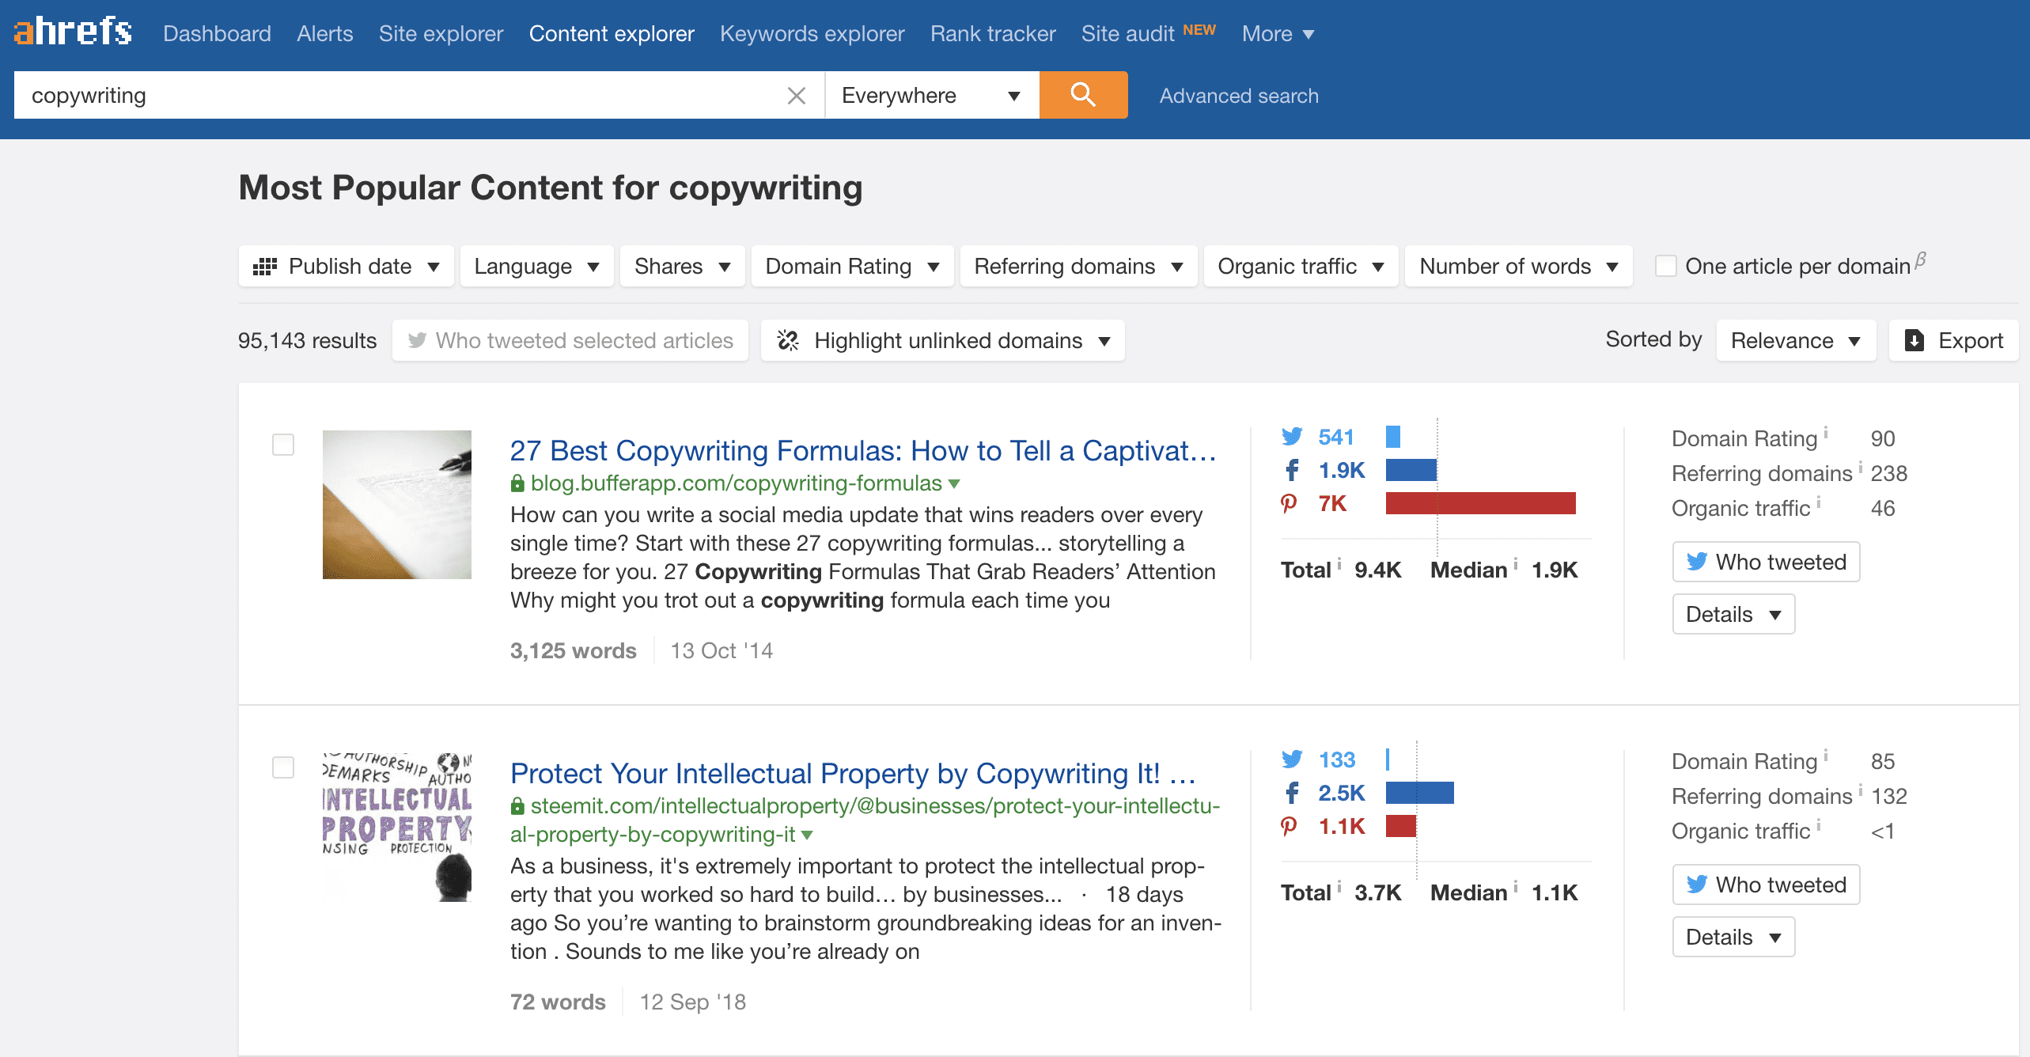Click the info icon beside Total 3.7K
The image size is (2030, 1057).
click(1339, 886)
